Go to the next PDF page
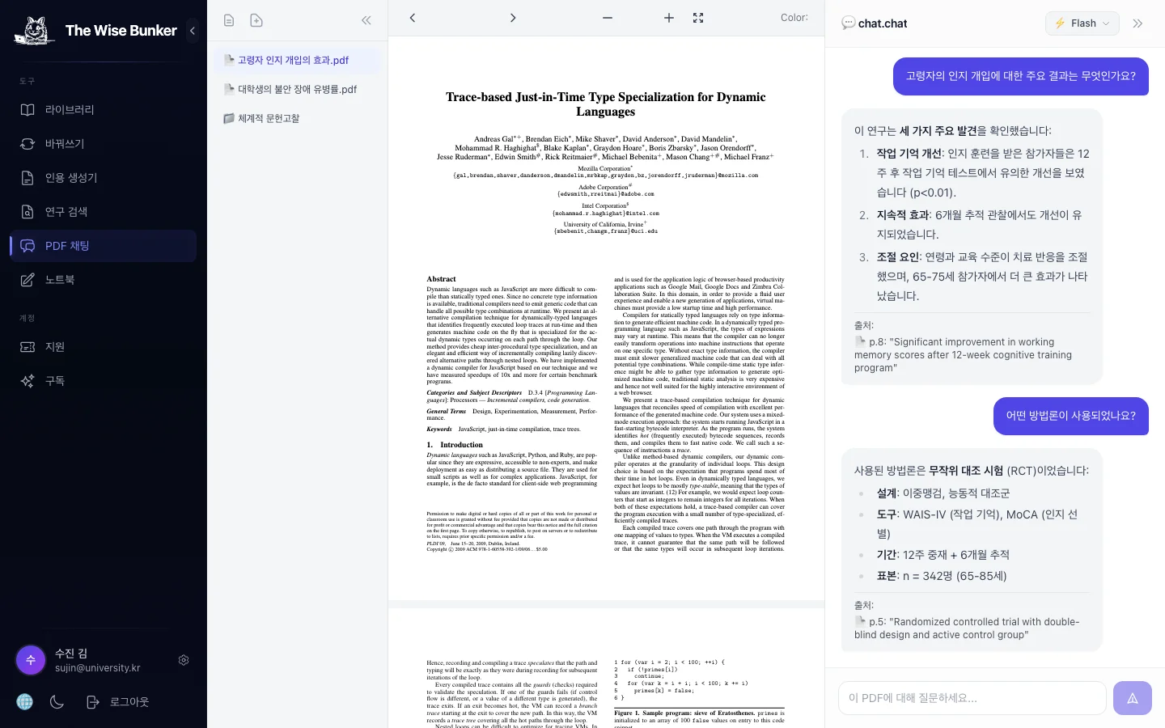1165x728 pixels. click(x=513, y=17)
